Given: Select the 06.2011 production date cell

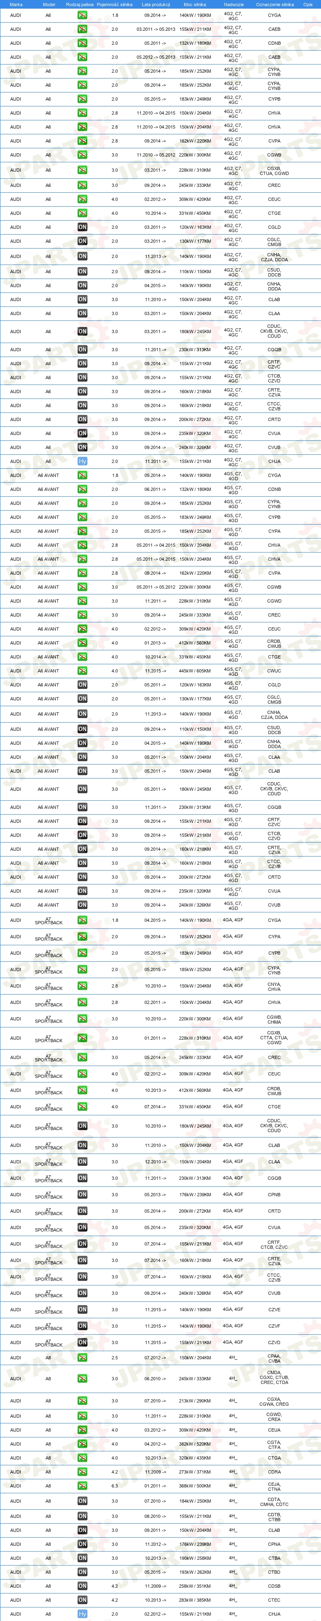Looking at the screenshot, I should [x=156, y=490].
